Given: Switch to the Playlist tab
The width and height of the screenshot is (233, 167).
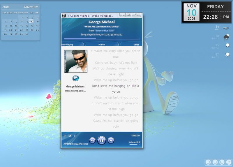Looking at the screenshot, I should 102,45.
